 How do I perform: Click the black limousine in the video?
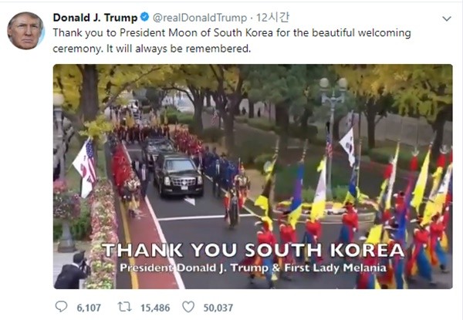point(178,175)
